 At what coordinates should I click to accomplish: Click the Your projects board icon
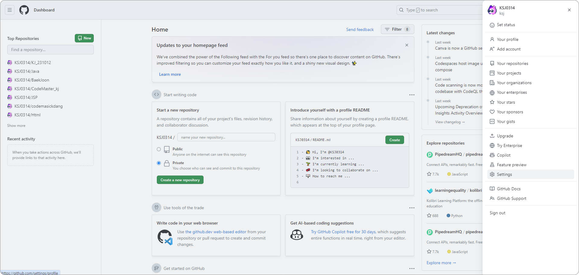492,73
